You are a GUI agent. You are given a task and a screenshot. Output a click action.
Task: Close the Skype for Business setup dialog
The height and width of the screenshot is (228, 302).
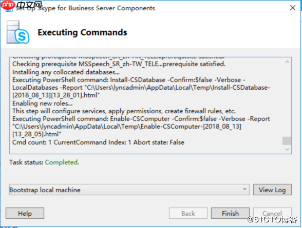coord(293,8)
